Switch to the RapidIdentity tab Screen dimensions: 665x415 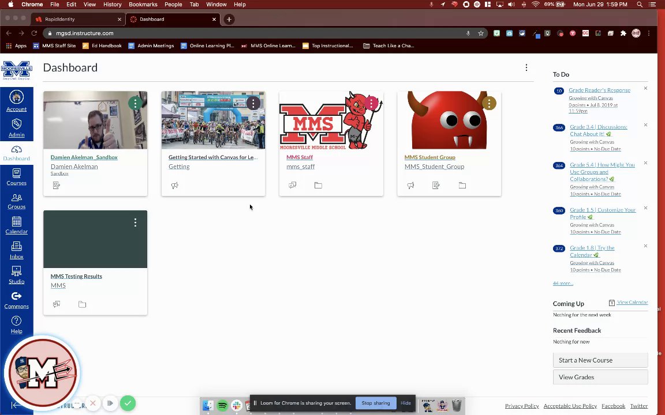(x=79, y=19)
